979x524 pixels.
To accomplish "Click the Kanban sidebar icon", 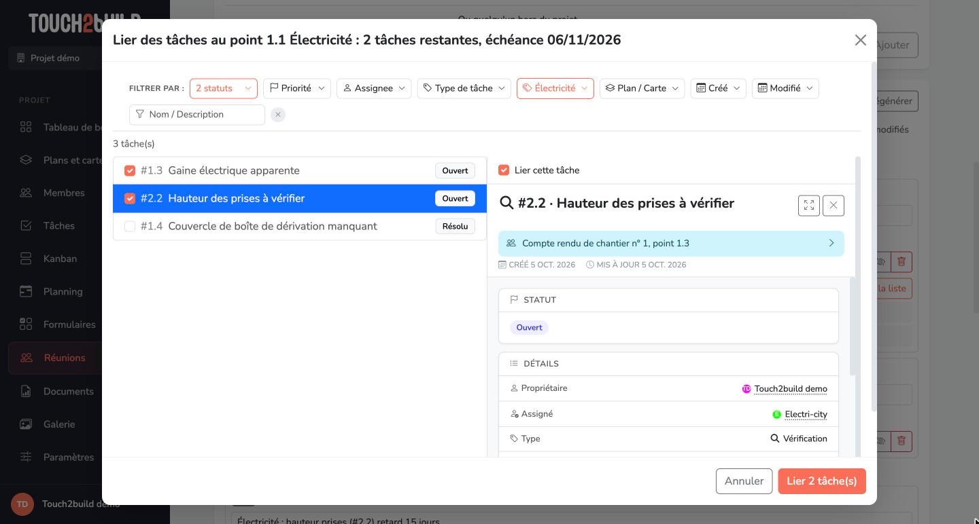I will coord(26,259).
